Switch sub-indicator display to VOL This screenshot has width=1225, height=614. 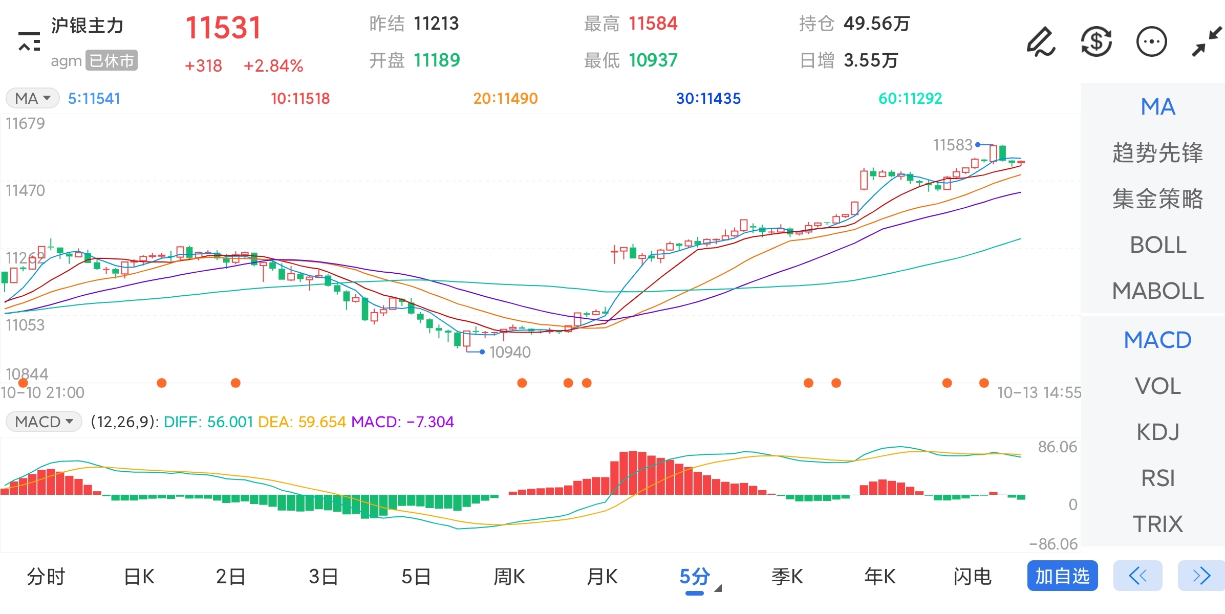[1157, 386]
